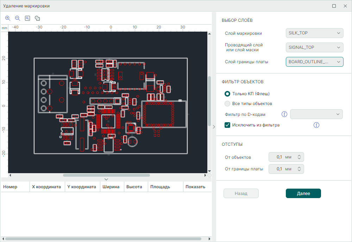
Task: Click the overlapping shapes toolbar icon
Action: (37, 18)
